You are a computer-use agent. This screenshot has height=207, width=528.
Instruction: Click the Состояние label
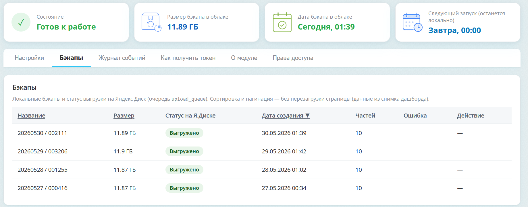pos(50,17)
